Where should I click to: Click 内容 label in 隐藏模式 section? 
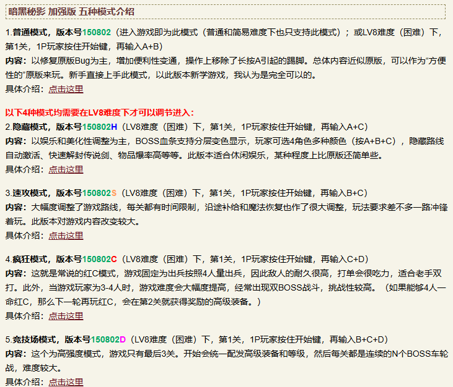pyautogui.click(x=16, y=141)
